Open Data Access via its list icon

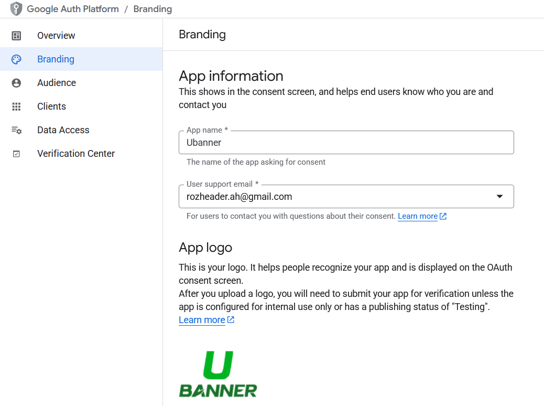16,130
